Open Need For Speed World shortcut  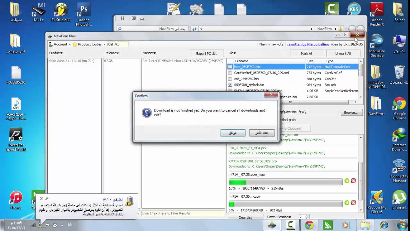[x=16, y=140]
